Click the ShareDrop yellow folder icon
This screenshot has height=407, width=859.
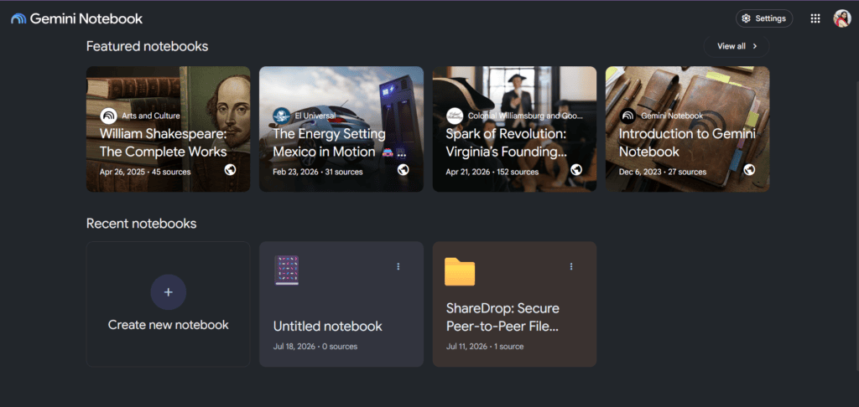pyautogui.click(x=460, y=271)
